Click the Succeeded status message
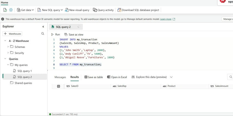Viewport: 233px width, 116px height. 63,114
